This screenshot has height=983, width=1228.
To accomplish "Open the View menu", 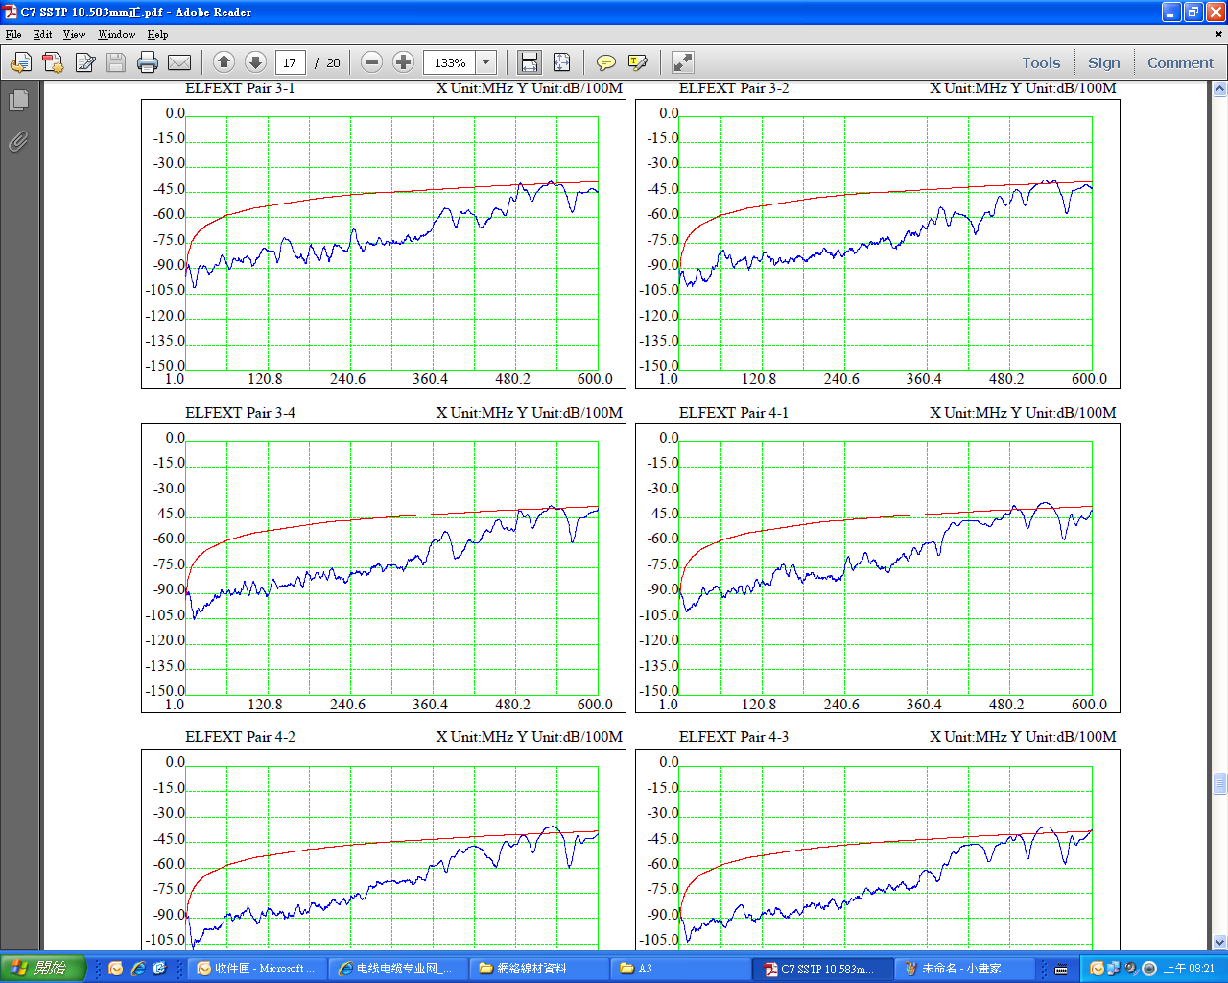I will click(x=74, y=35).
